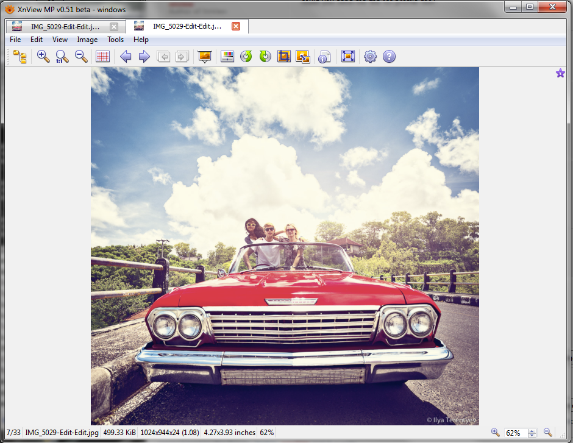573x443 pixels.
Task: Open settings gear icon
Action: (x=370, y=57)
